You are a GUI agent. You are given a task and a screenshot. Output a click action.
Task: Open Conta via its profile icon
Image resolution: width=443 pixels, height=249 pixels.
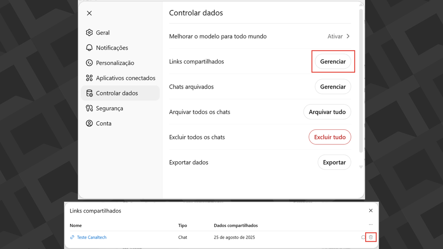[x=89, y=123]
